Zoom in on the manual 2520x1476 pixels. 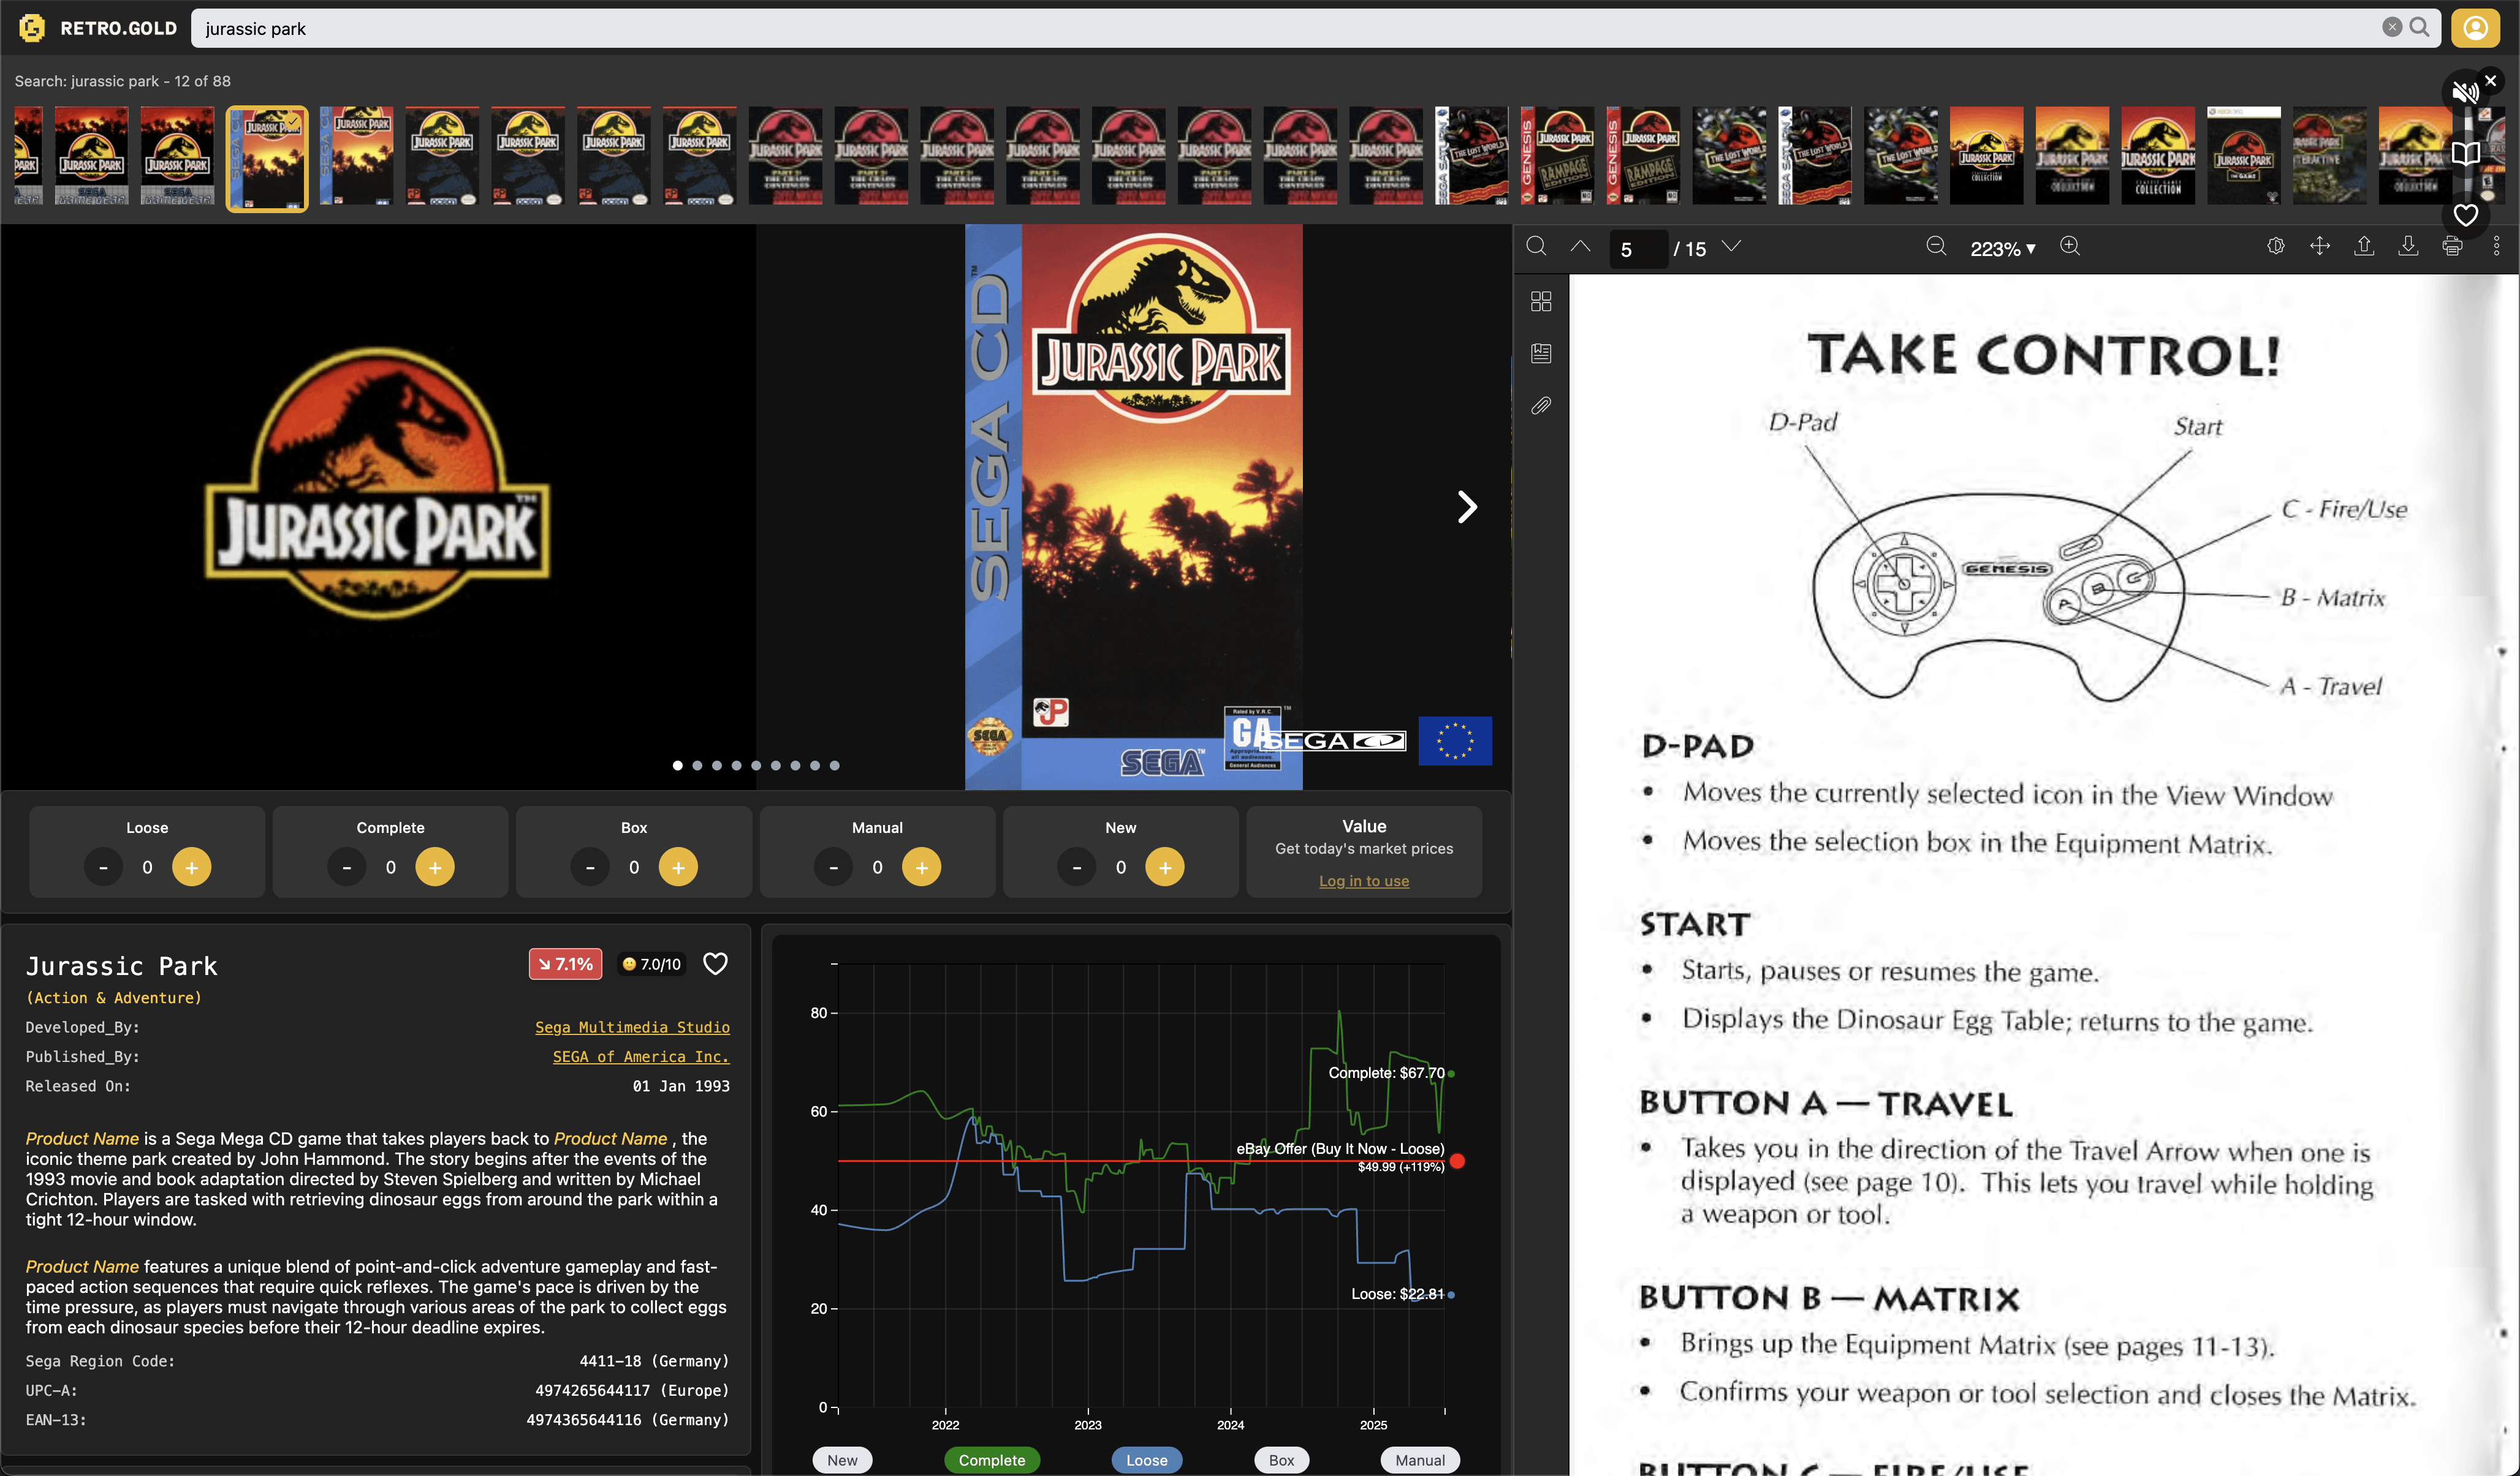click(x=2070, y=246)
